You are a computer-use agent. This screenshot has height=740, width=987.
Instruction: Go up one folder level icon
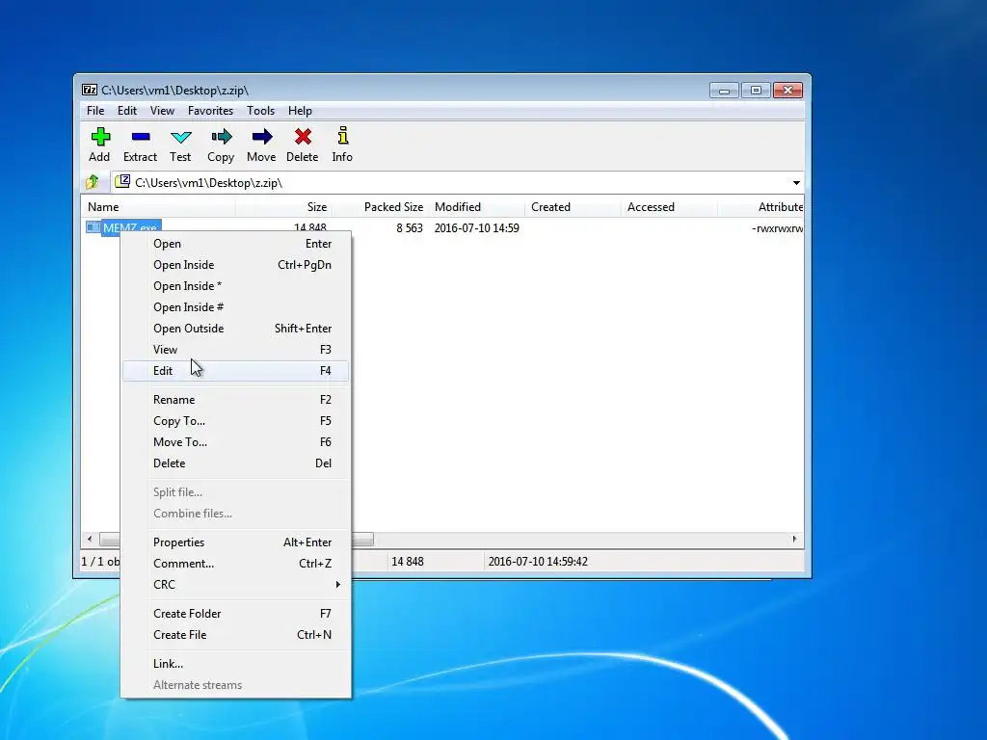(93, 182)
